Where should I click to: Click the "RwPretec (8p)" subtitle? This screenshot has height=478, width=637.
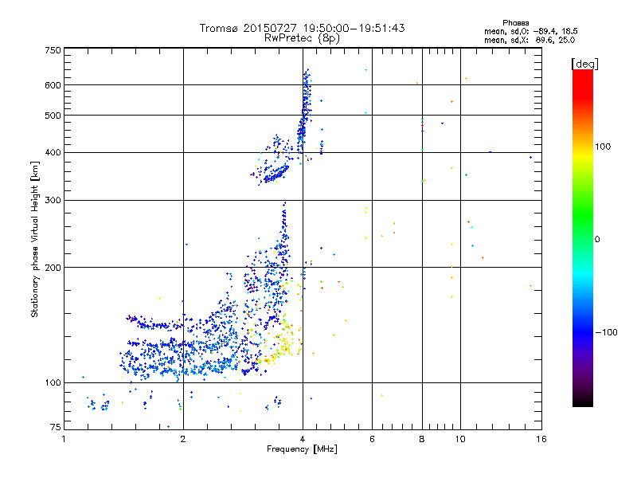click(x=302, y=38)
